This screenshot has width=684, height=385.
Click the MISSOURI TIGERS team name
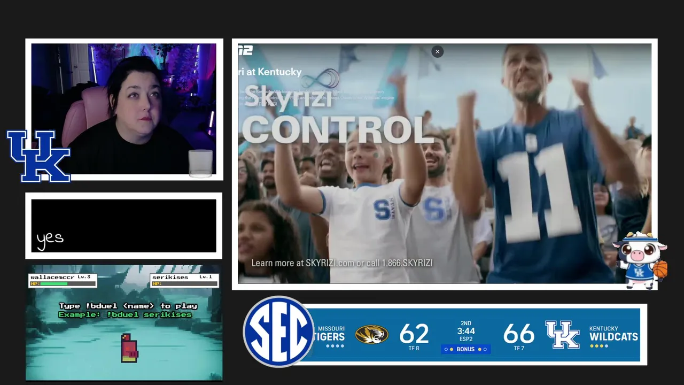tap(330, 334)
